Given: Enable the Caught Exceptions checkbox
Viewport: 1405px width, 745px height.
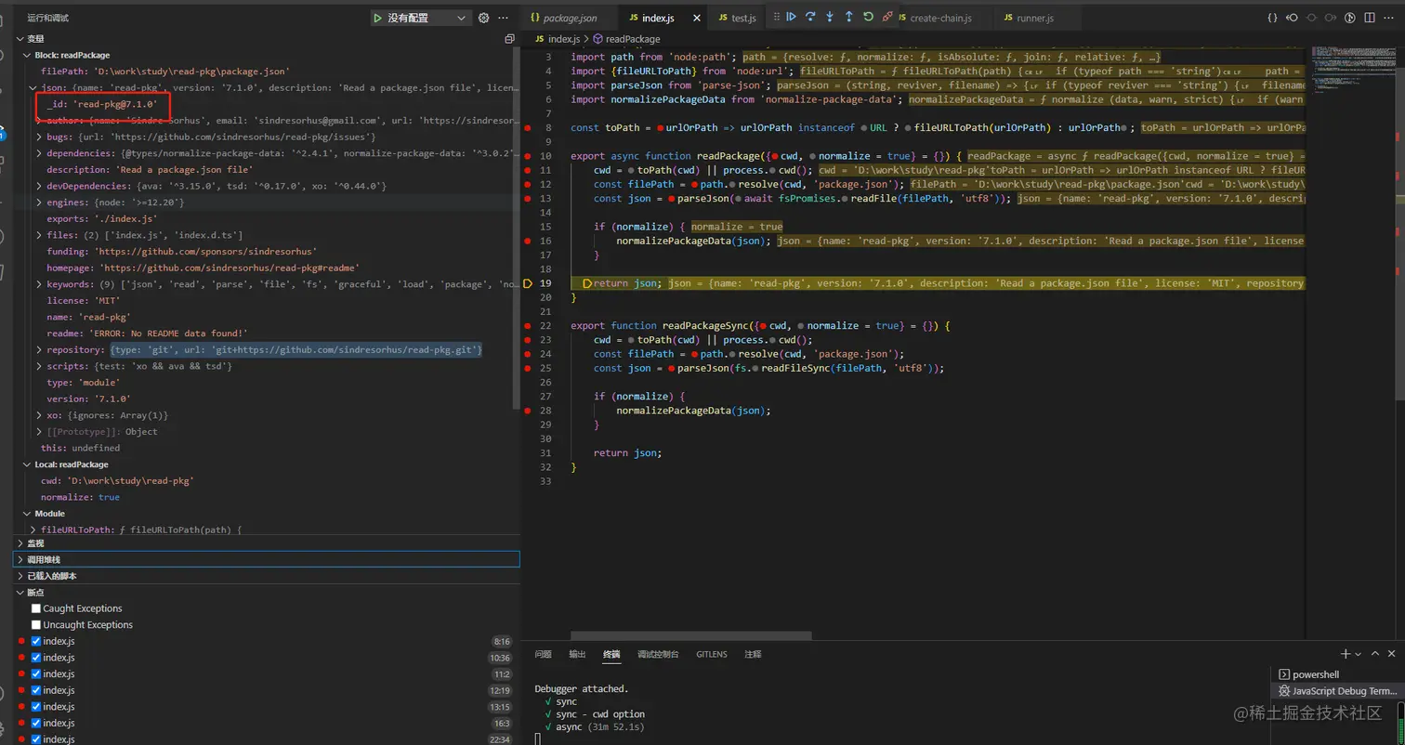Looking at the screenshot, I should (36, 608).
